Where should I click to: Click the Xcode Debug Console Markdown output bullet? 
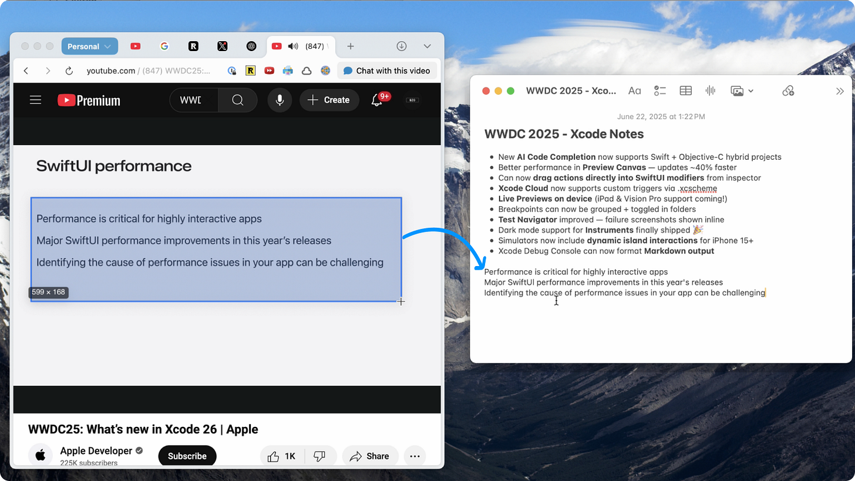(x=606, y=251)
